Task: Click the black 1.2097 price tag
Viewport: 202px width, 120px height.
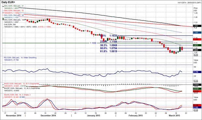Action: [197, 26]
